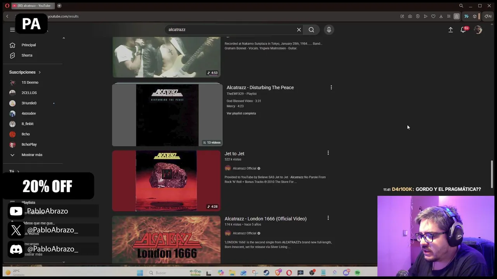Click the Opera profile icon in toolbar
This screenshot has width=497, height=279.
click(x=457, y=16)
